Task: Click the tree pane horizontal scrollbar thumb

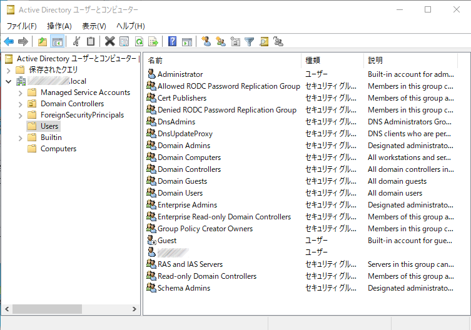Action: 47,309
